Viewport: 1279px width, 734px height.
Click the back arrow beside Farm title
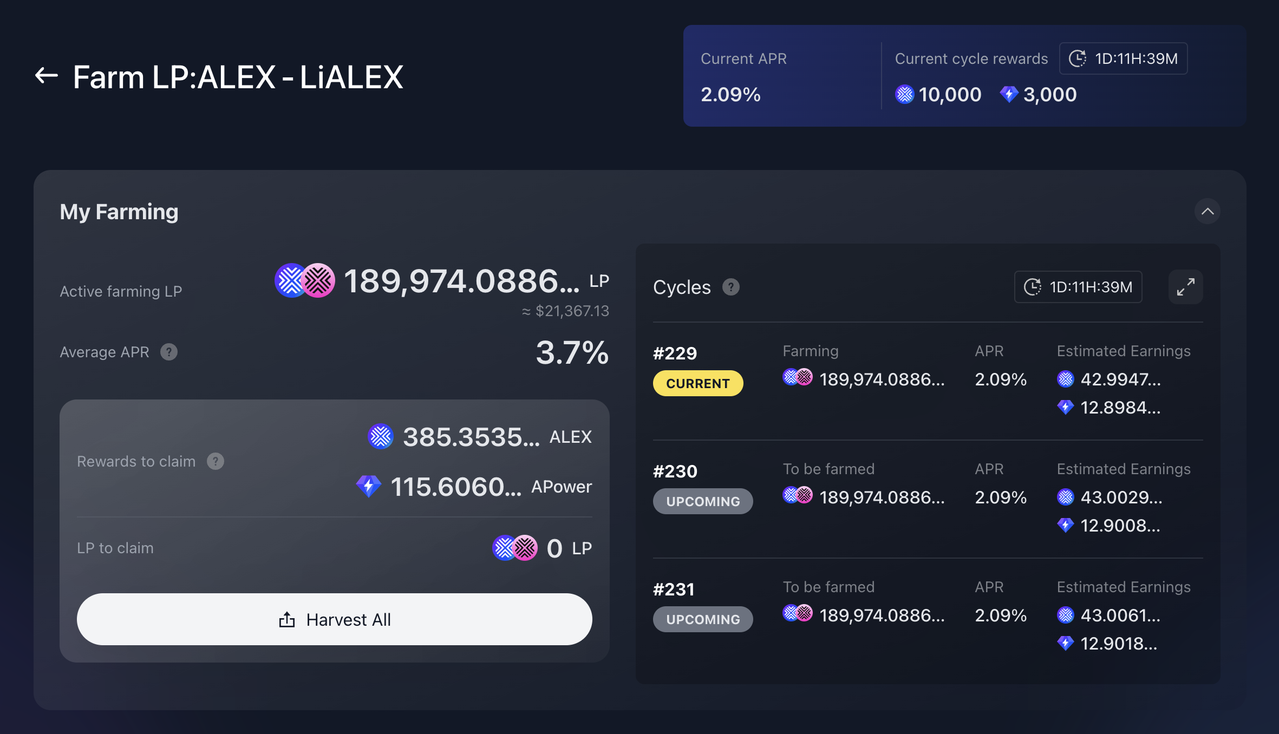pyautogui.click(x=47, y=76)
